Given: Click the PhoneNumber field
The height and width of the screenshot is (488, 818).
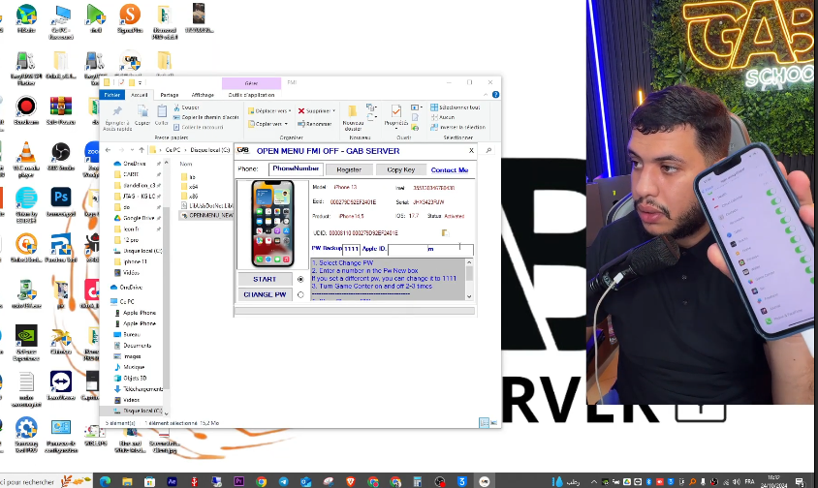Looking at the screenshot, I should (296, 168).
